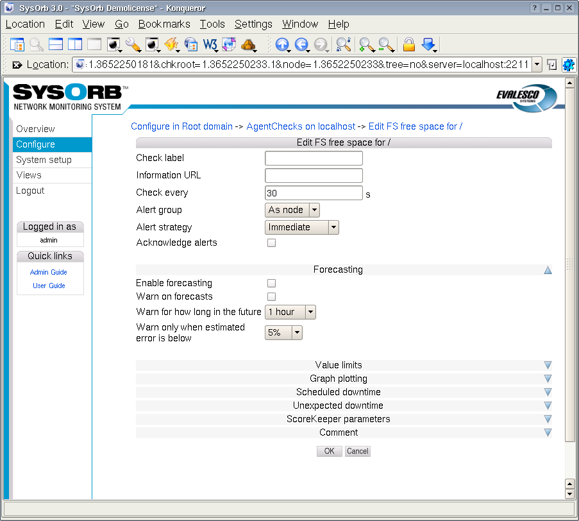Open the View menu
This screenshot has width=579, height=521.
coord(94,24)
